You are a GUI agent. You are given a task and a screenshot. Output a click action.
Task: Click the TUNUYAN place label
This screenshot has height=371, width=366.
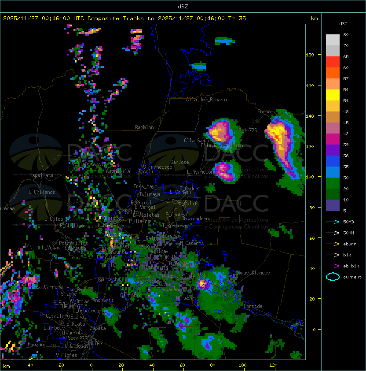coord(93,343)
